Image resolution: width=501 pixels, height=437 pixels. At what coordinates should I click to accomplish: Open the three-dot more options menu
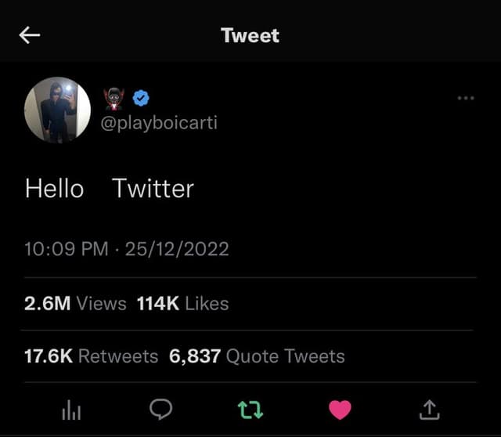point(466,98)
